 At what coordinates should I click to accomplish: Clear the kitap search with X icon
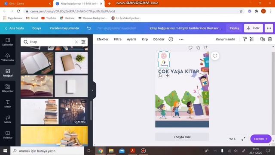point(76,42)
